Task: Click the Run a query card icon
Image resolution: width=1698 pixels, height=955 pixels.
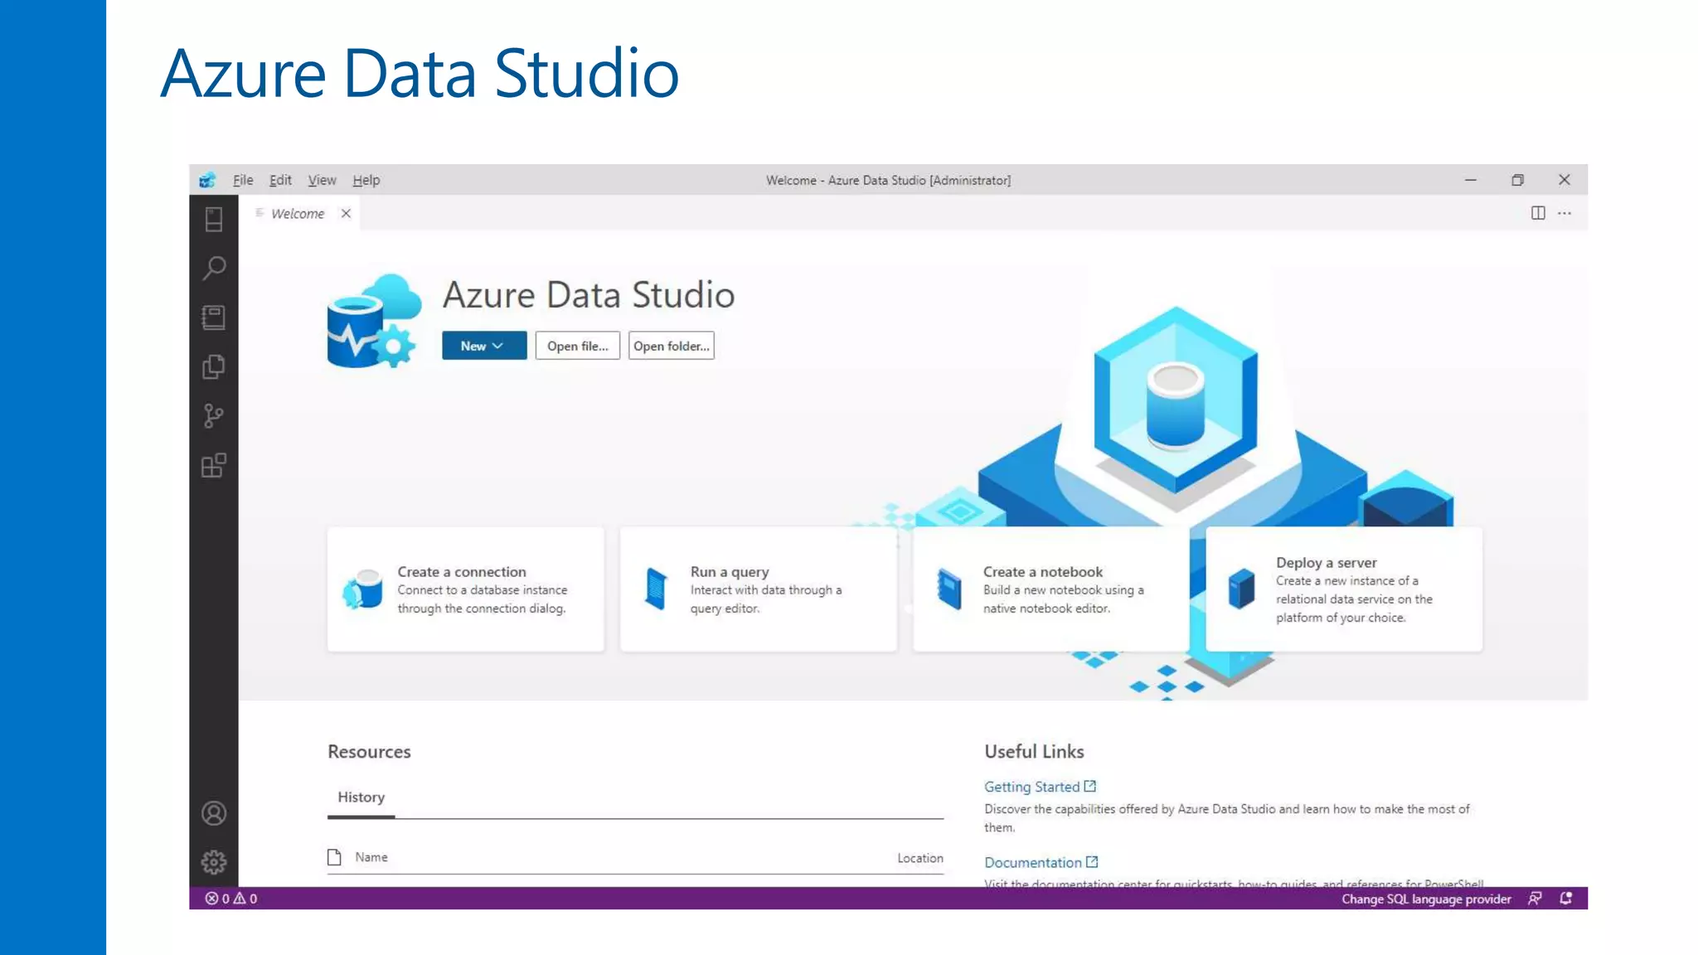Action: pos(656,589)
